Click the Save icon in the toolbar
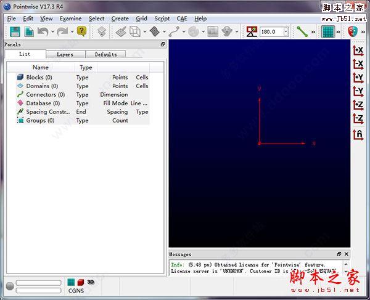Image resolution: width=370 pixels, height=300 pixels. click(x=15, y=31)
